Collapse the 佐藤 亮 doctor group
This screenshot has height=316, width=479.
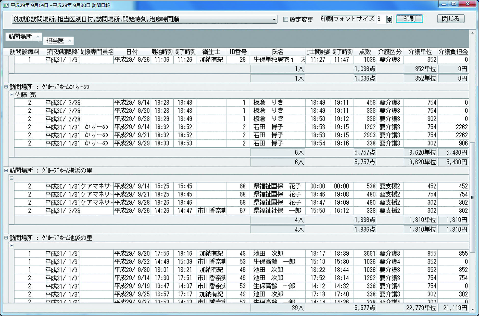tap(11, 95)
